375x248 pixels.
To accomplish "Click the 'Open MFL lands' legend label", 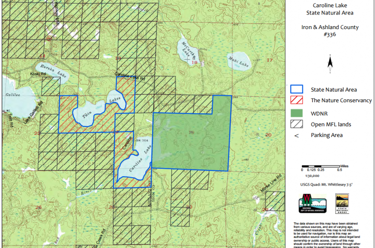I will coord(331,124).
